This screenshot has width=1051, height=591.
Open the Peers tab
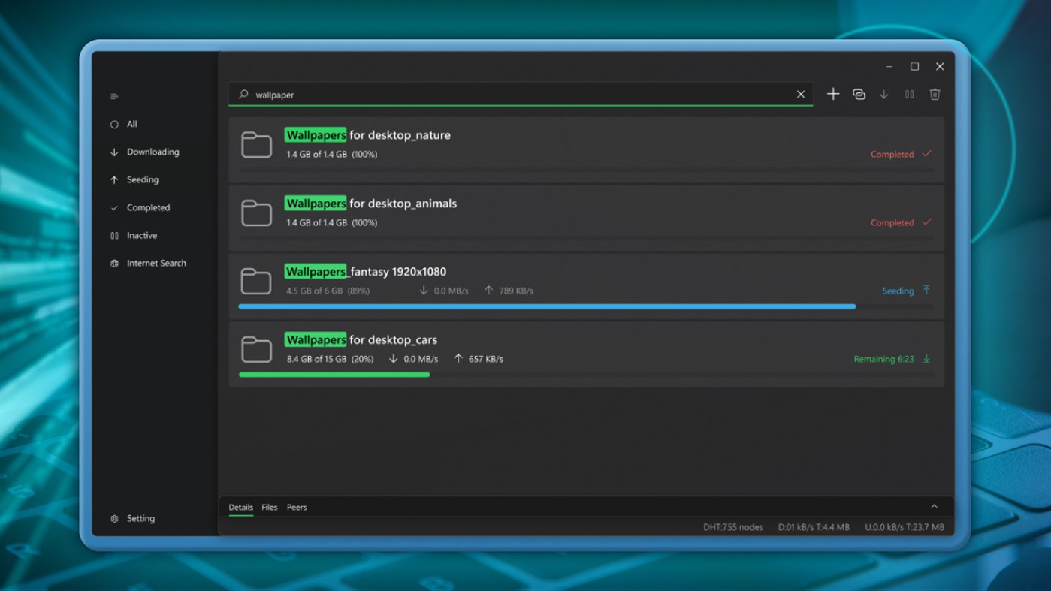click(297, 507)
